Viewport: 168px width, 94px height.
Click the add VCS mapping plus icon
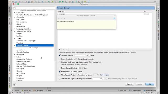click(x=60, y=49)
